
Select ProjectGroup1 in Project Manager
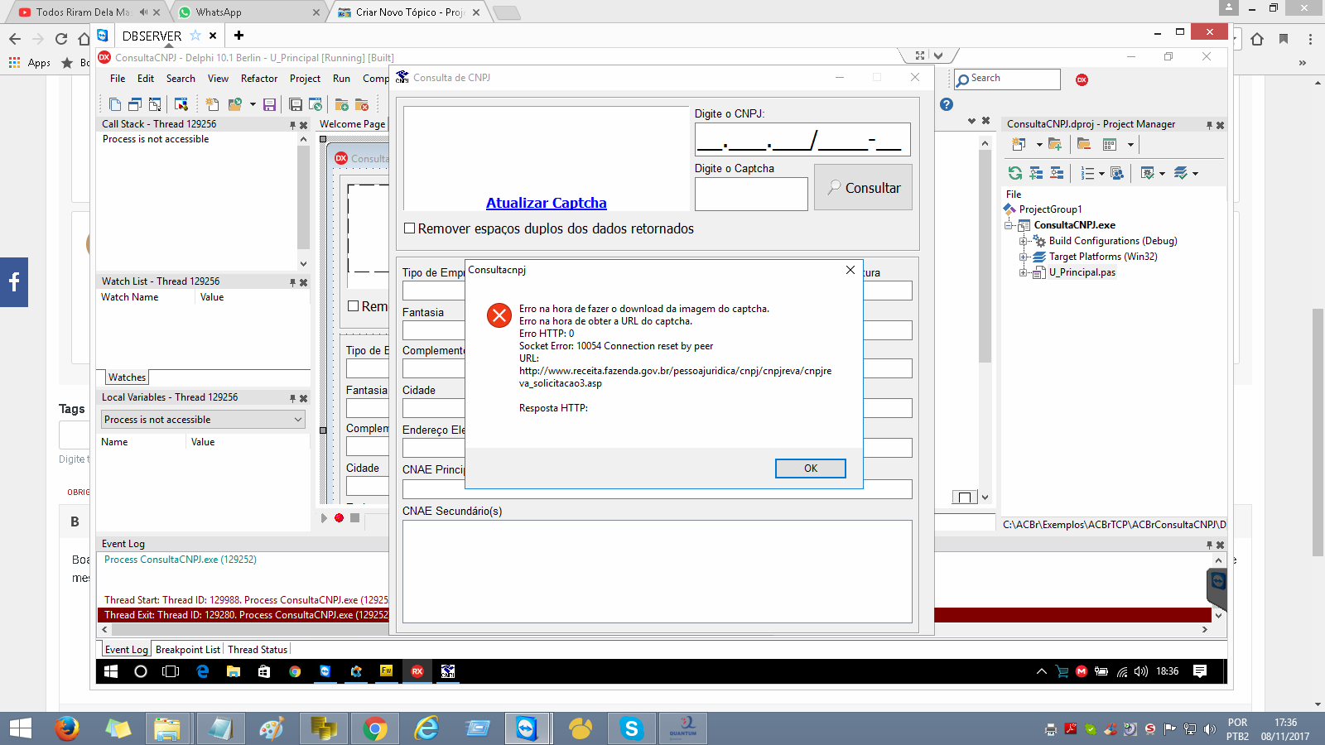(x=1050, y=209)
